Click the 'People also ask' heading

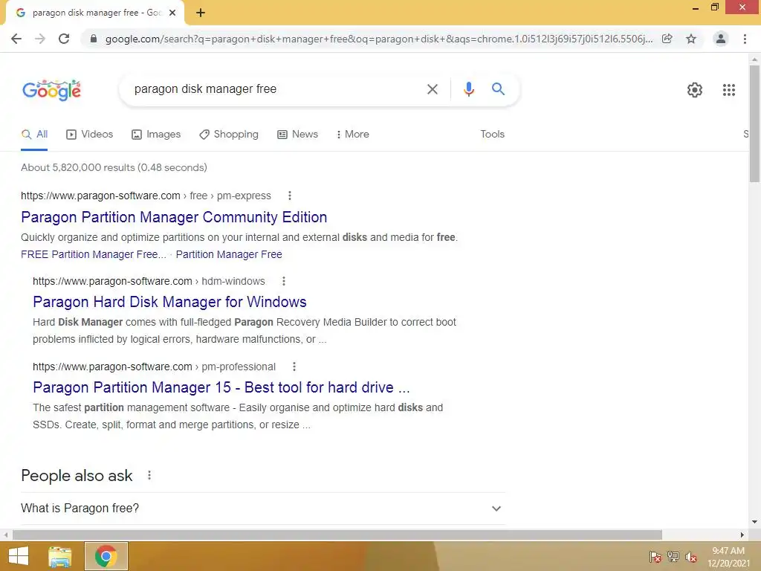(77, 476)
